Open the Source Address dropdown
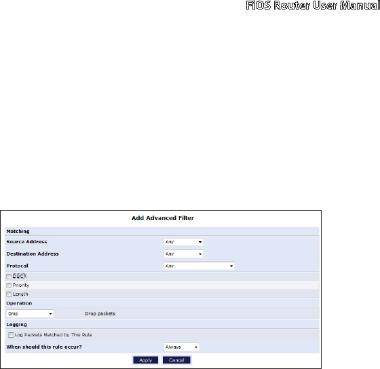The width and height of the screenshot is (380, 369). [x=183, y=242]
